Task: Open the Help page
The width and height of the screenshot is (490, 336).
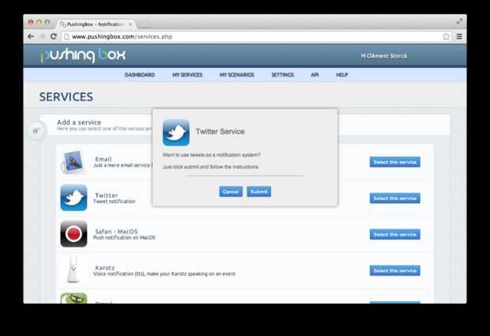Action: [x=341, y=74]
